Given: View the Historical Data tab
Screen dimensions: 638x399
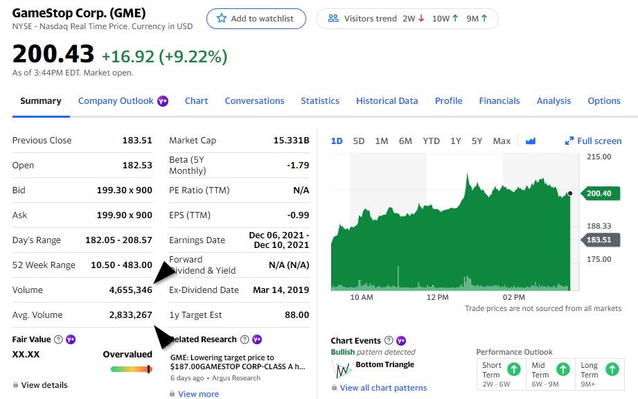Looking at the screenshot, I should (387, 101).
